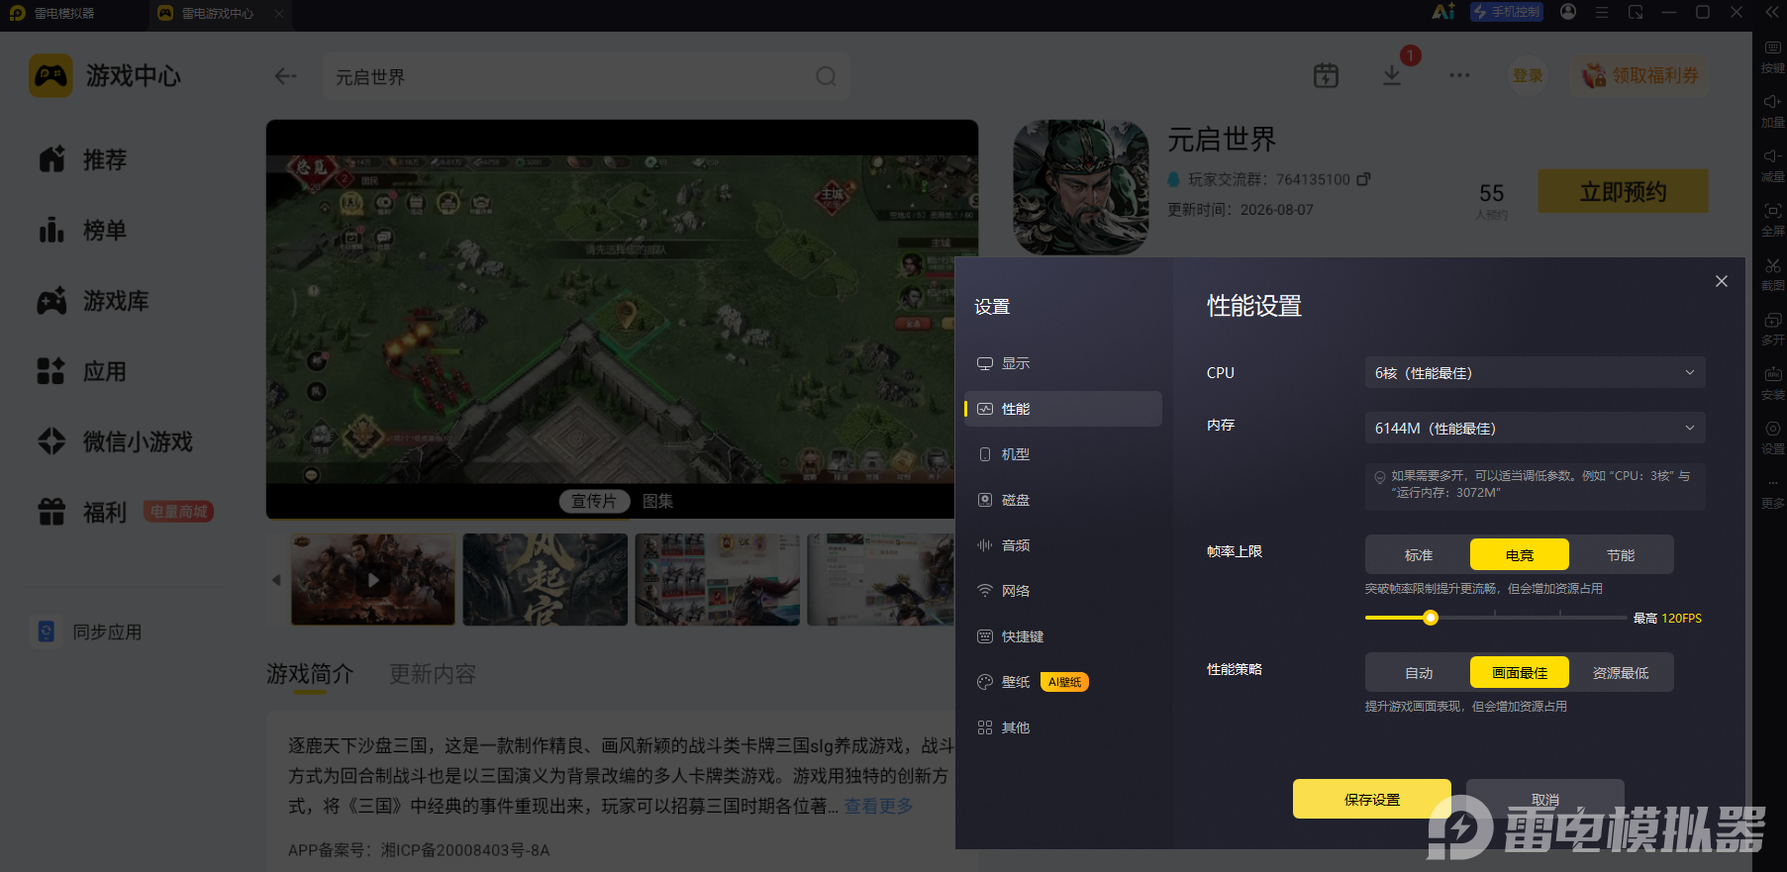Go to 推荐 in the game center sidebar
Viewport: 1787px width, 872px height.
(83, 159)
